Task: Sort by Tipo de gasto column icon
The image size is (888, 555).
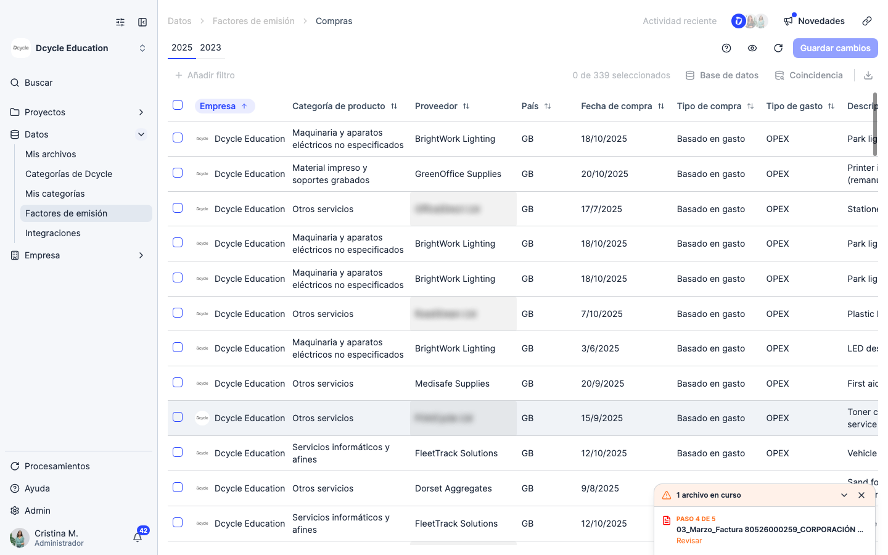Action: click(x=831, y=106)
